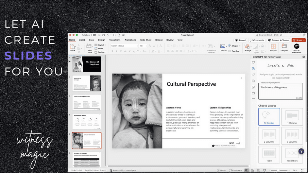Insert a New Slide
Screen dimensions: 308x173
90,48
